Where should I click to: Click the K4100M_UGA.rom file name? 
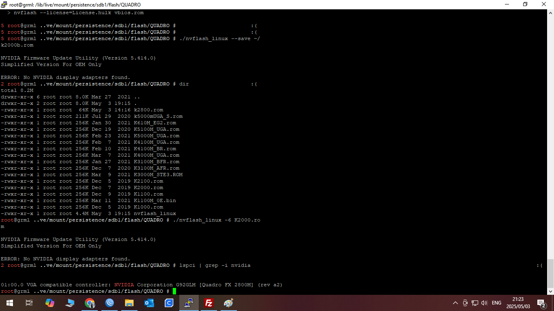coord(157,142)
